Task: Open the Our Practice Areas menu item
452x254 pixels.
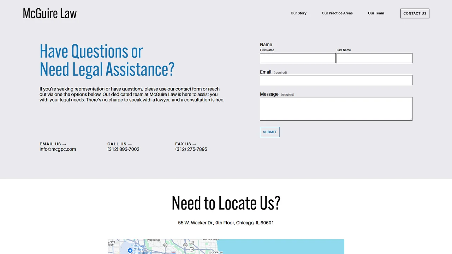Action: [337, 13]
